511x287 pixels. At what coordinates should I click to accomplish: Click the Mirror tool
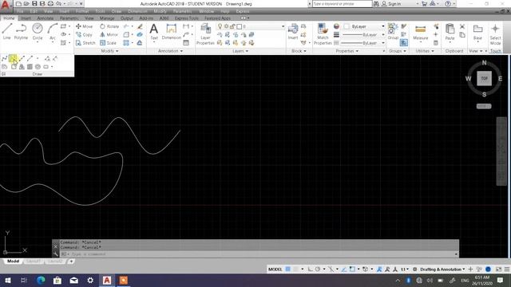pos(109,34)
